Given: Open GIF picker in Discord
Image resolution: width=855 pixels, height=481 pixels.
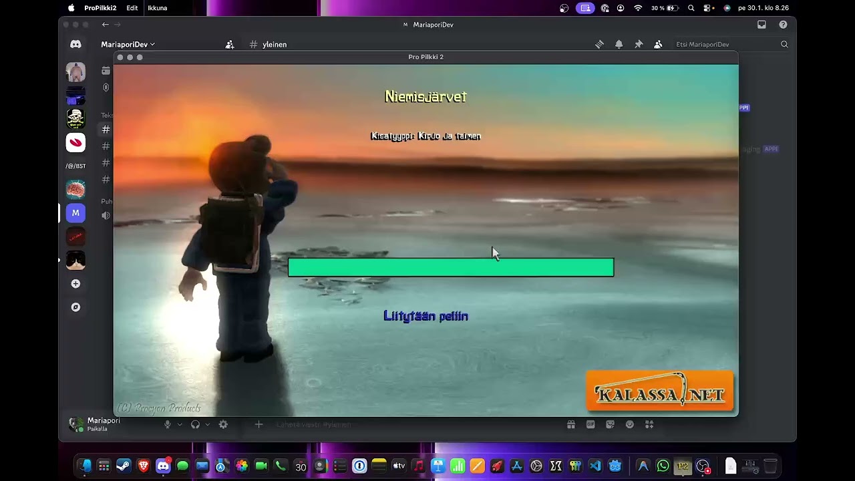Looking at the screenshot, I should coord(590,424).
